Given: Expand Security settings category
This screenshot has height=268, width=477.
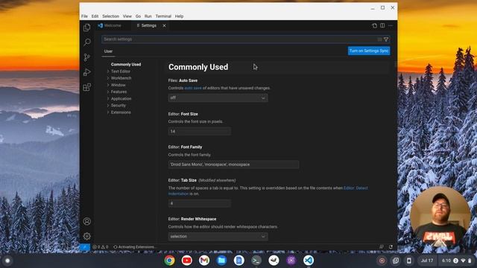Looking at the screenshot, I should point(118,106).
